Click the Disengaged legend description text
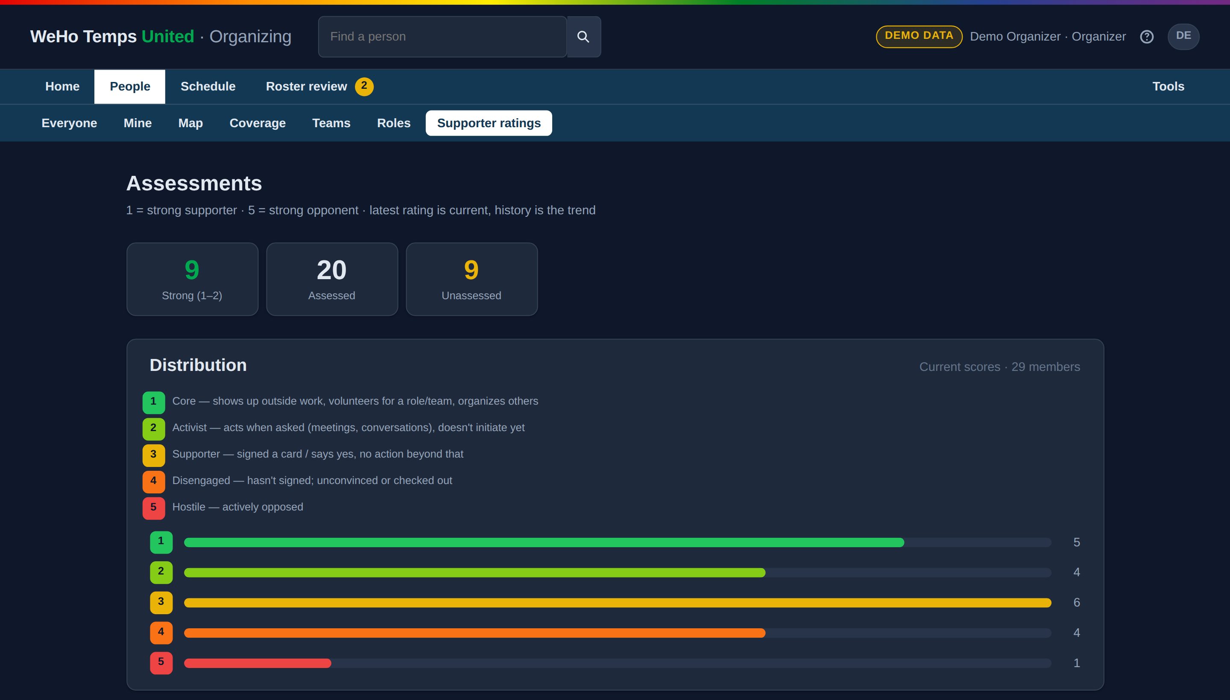The width and height of the screenshot is (1230, 700). 312,480
